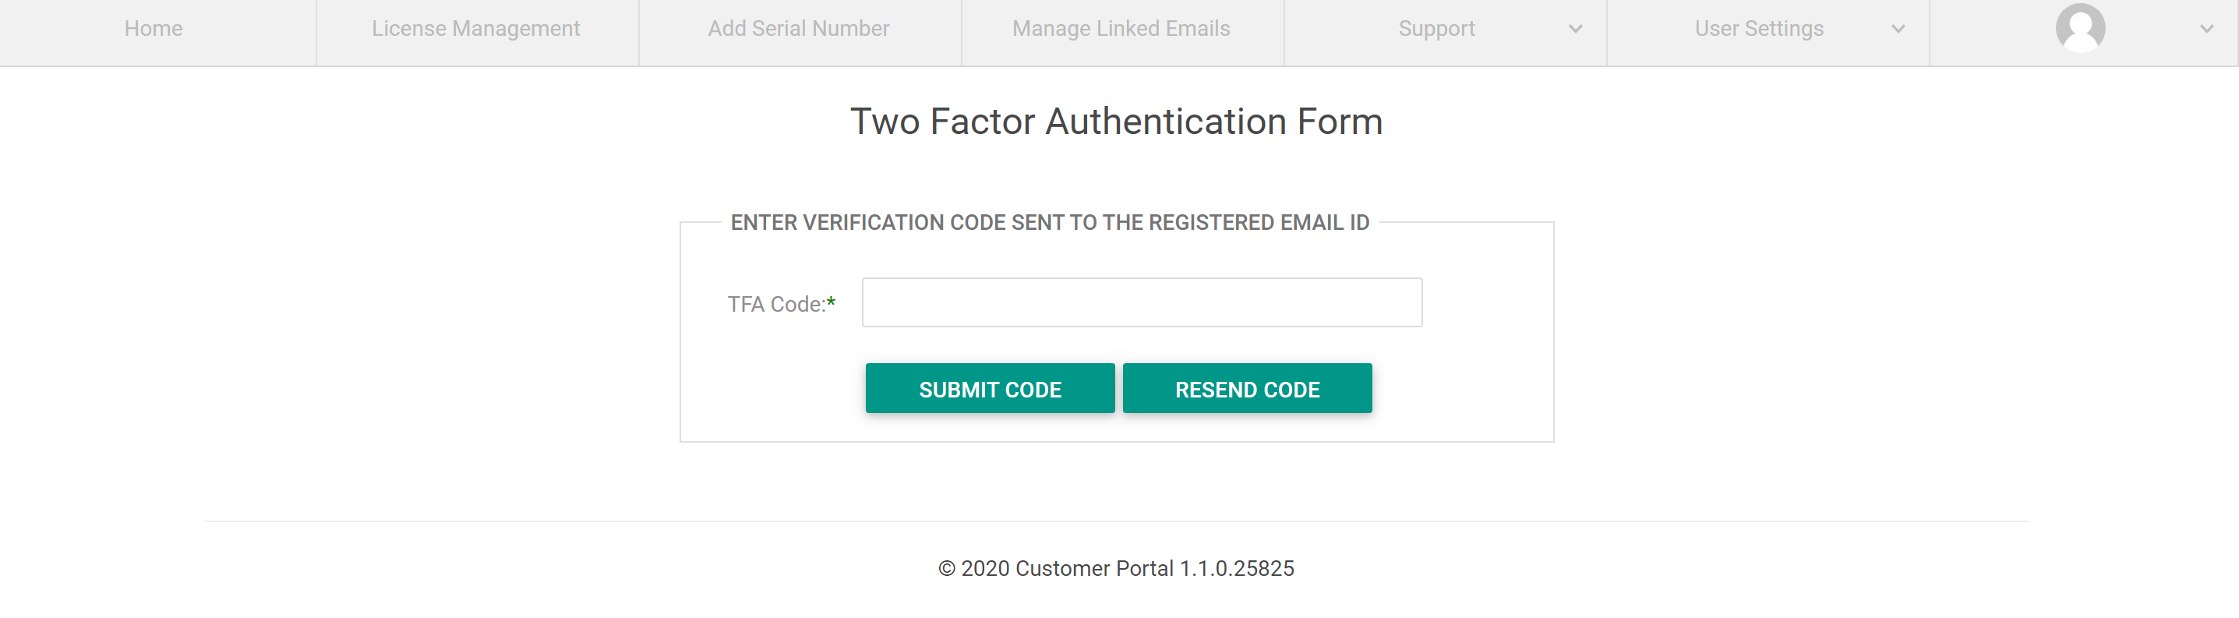Expand the User Settings dropdown chevron

pos(1898,29)
